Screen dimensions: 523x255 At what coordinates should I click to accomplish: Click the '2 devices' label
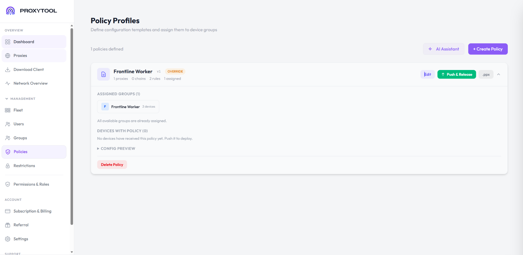pyautogui.click(x=149, y=107)
